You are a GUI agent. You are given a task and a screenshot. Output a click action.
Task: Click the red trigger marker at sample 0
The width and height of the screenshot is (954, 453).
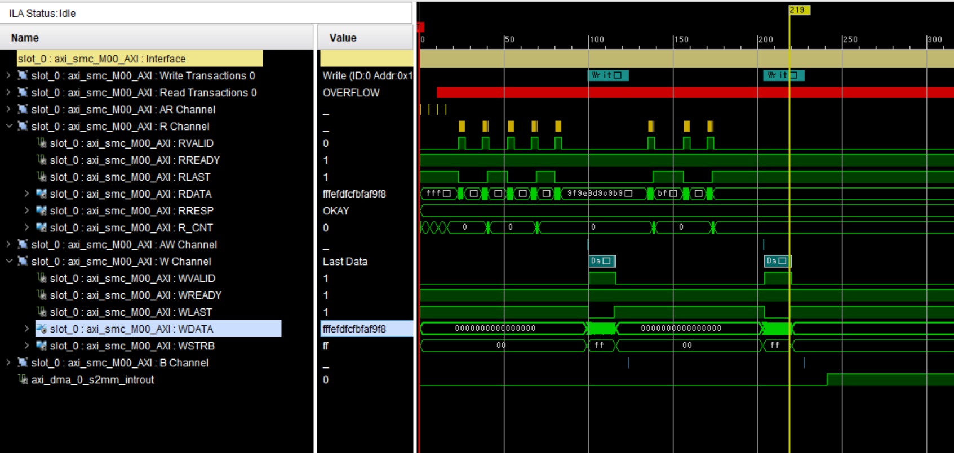tap(420, 26)
